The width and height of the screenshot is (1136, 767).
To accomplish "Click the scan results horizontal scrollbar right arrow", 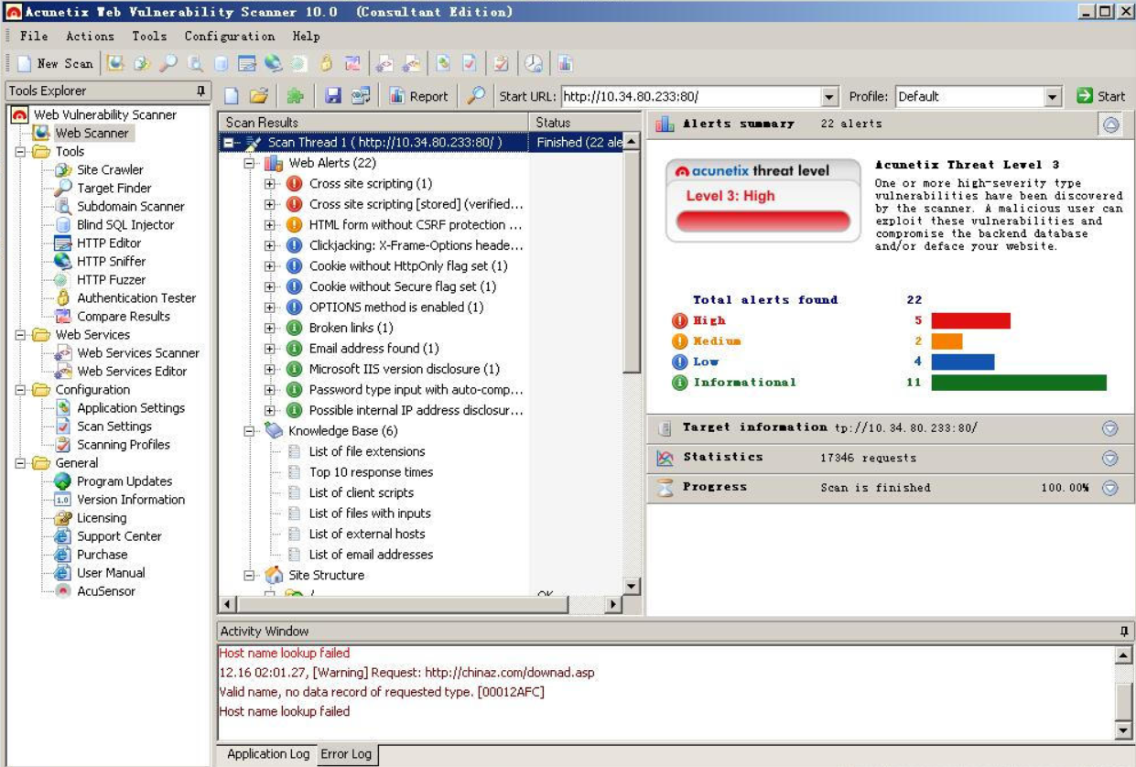I will click(613, 605).
